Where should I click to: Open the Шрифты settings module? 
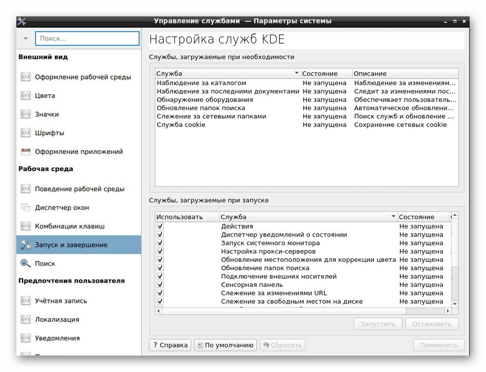tap(79, 133)
